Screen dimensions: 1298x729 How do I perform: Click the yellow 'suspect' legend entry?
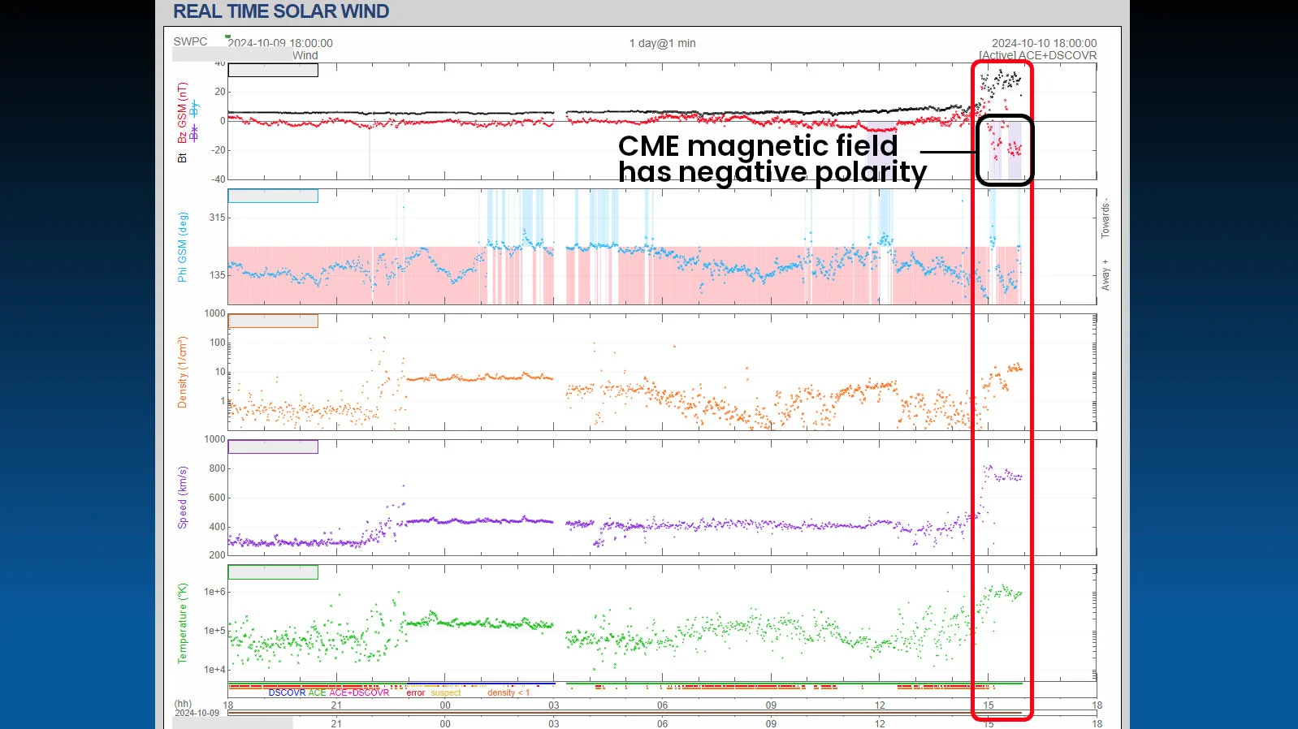(x=446, y=692)
